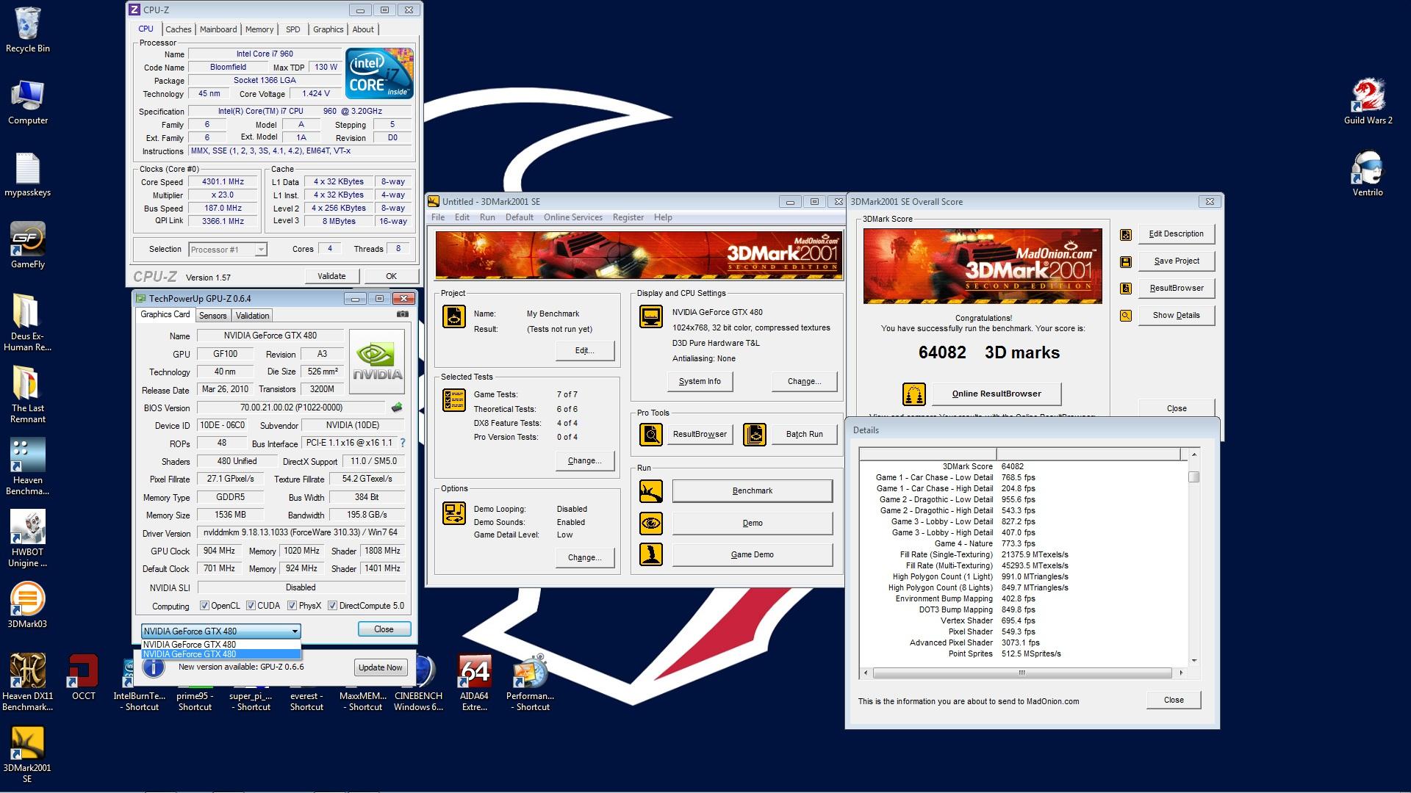Click the Save Project disk icon
1411x793 pixels.
point(1125,261)
